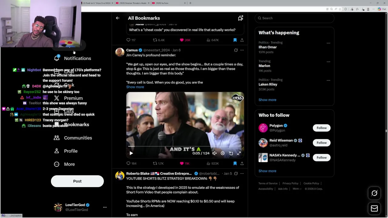This screenshot has width=388, height=218.
Task: Unlike the Camus tweet (11K heart)
Action: (x=185, y=163)
